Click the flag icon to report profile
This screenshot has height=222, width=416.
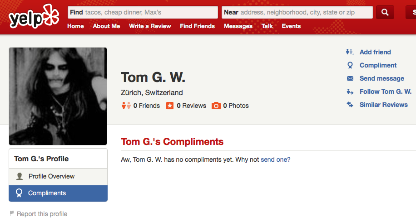(x=12, y=213)
